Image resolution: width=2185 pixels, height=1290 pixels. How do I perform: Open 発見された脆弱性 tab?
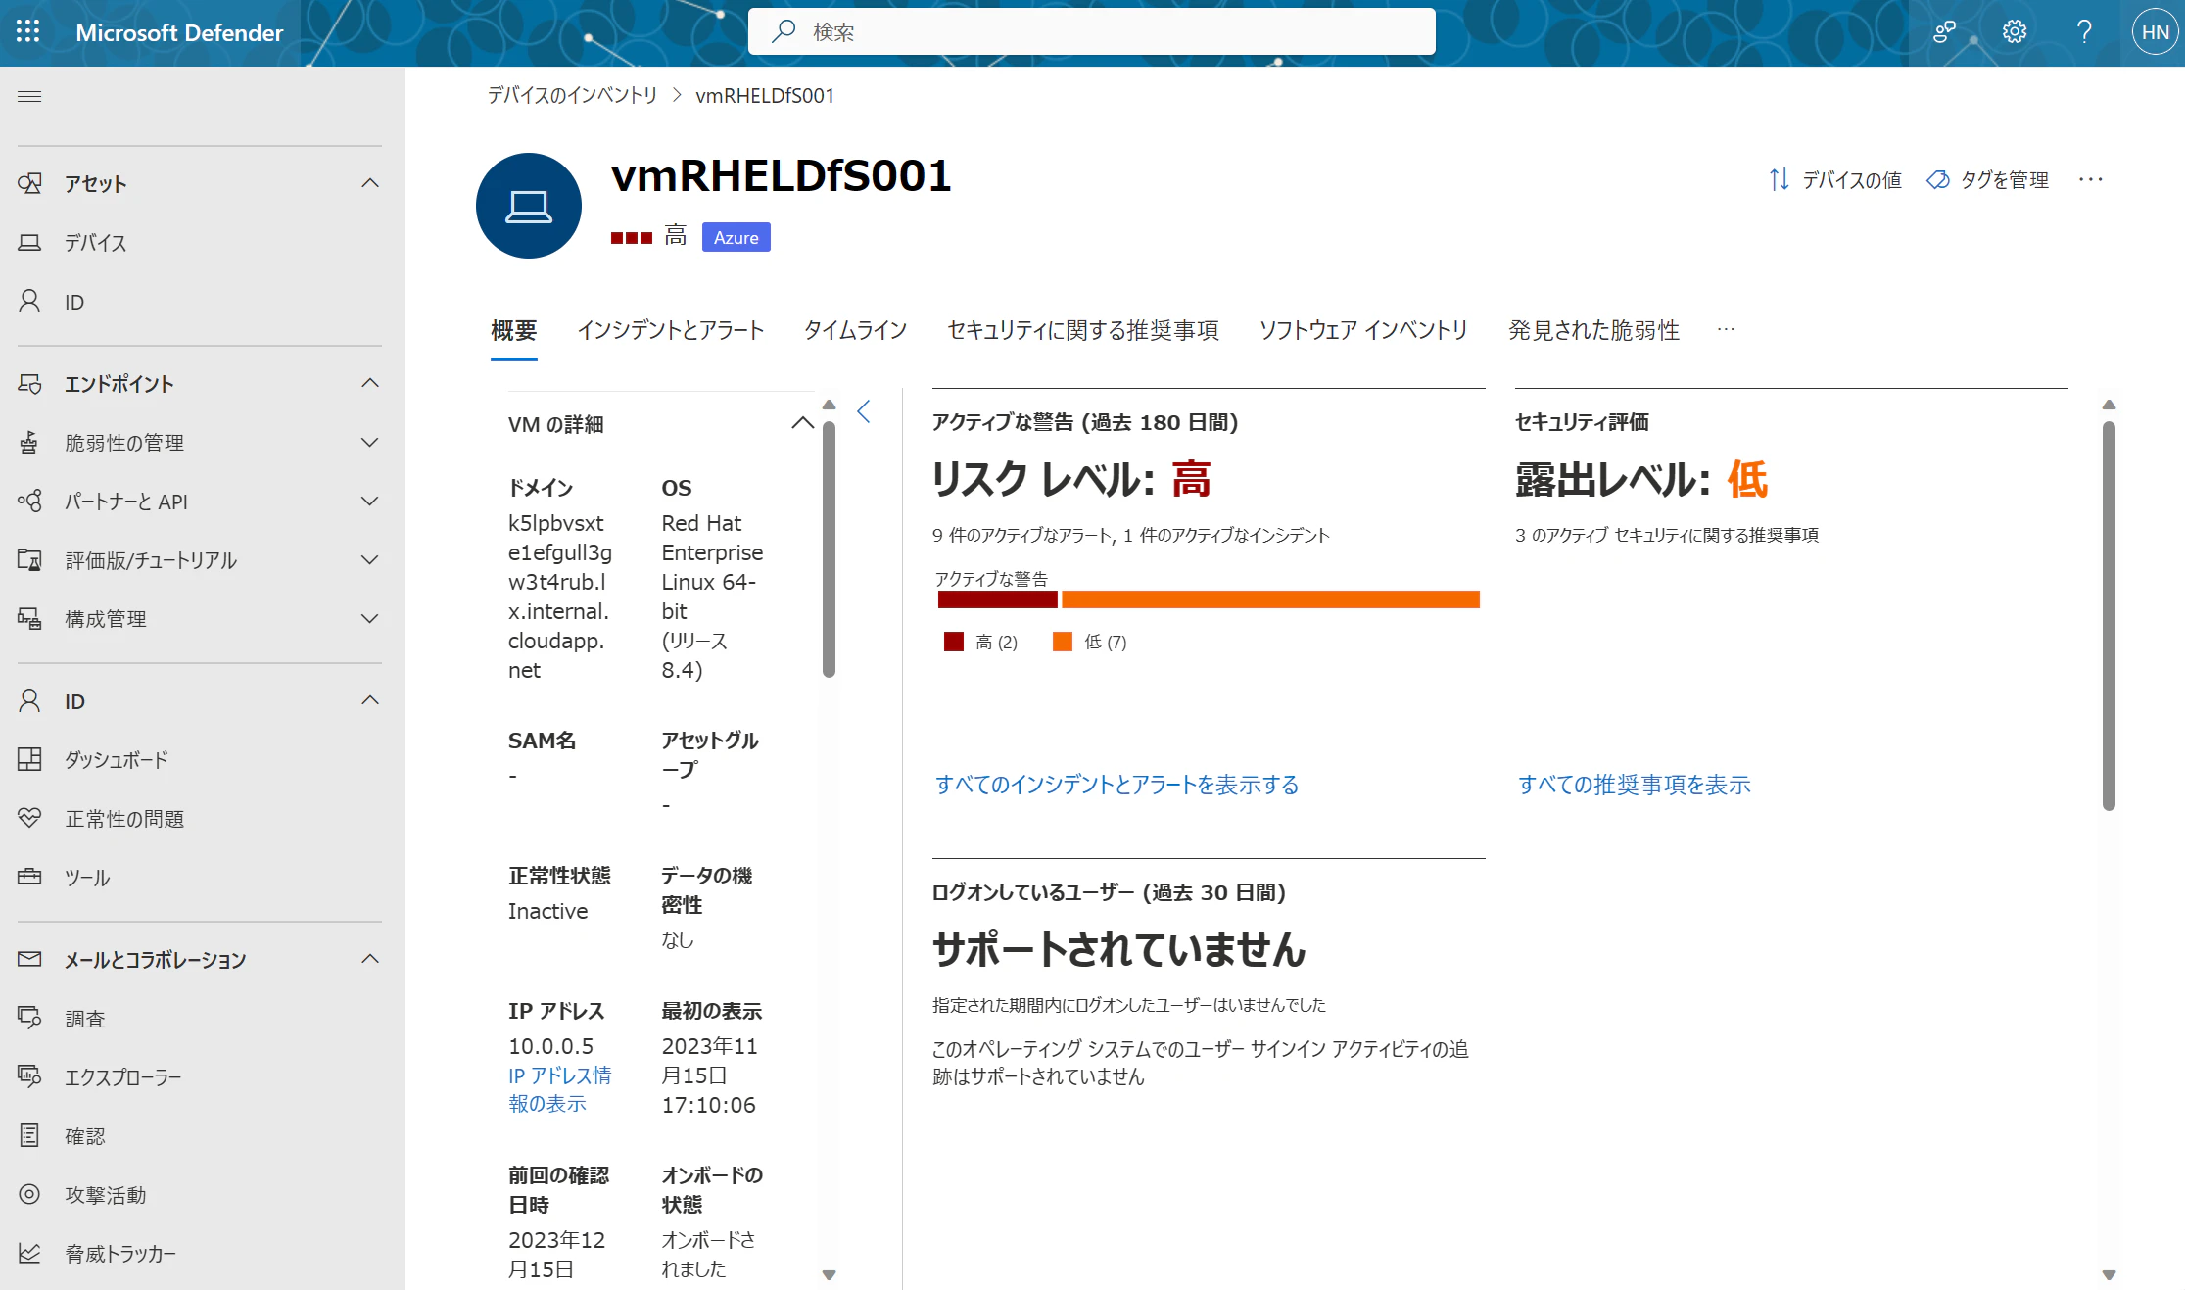pos(1593,330)
